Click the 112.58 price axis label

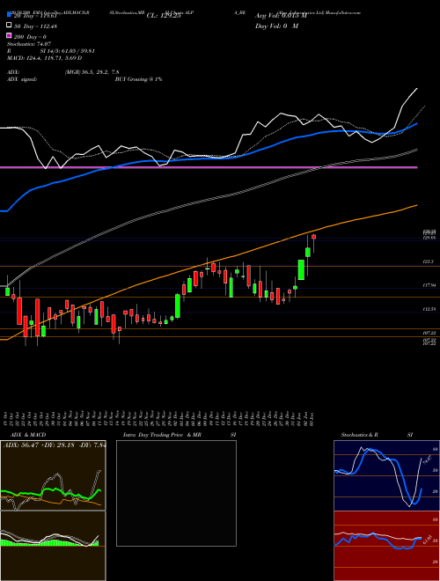point(429,309)
